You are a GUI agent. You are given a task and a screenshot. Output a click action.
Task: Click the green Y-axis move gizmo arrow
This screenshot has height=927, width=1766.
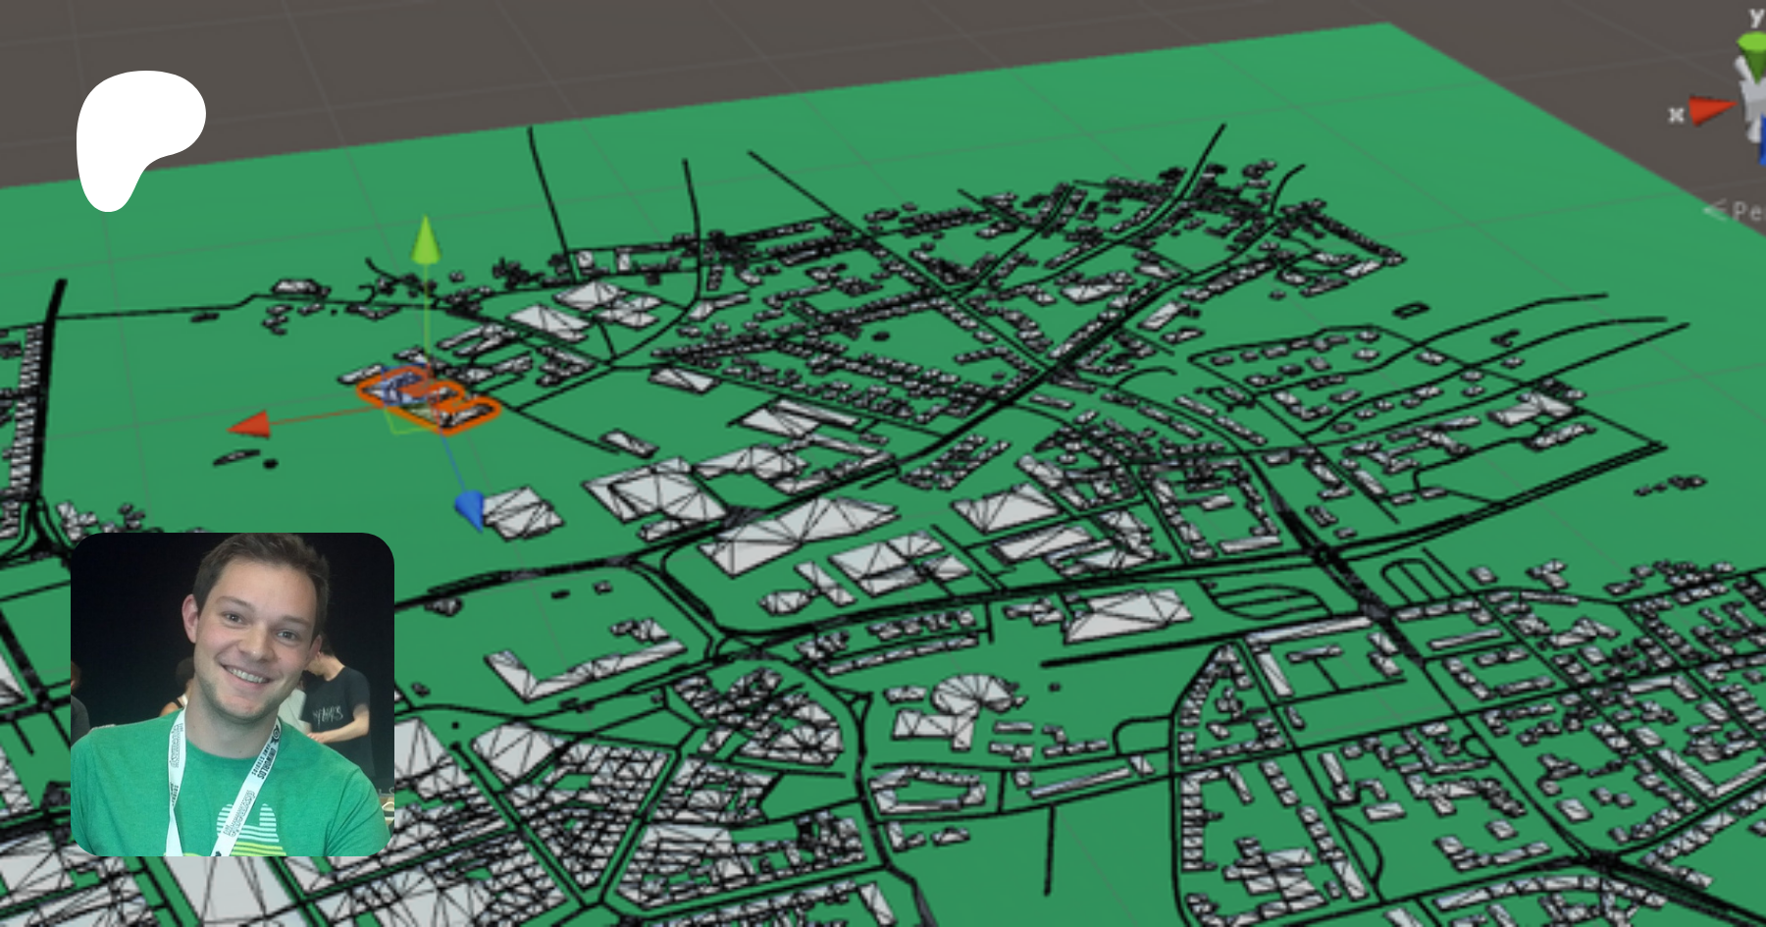click(x=425, y=241)
